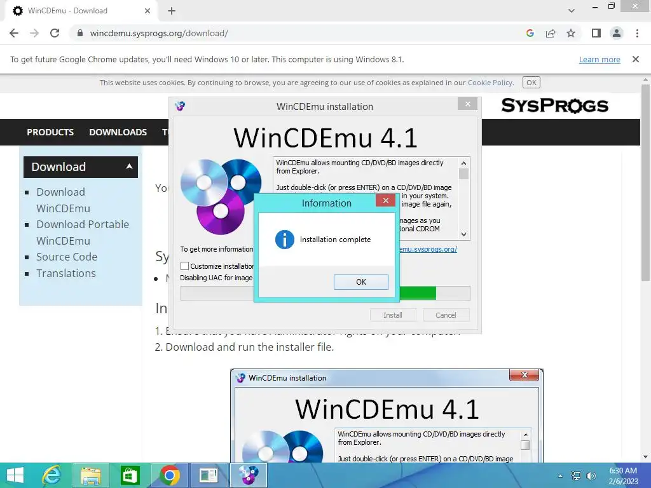Open File Explorer from the taskbar
Screen dimensions: 651x488
(91, 475)
